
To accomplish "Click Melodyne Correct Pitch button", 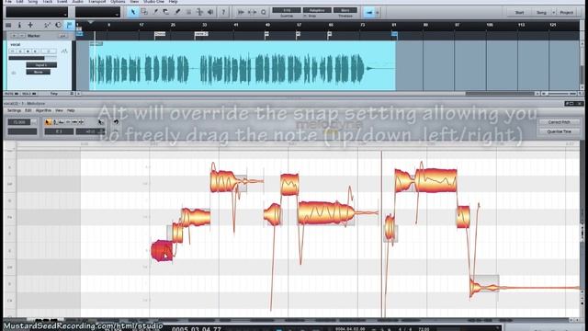I will (x=559, y=122).
